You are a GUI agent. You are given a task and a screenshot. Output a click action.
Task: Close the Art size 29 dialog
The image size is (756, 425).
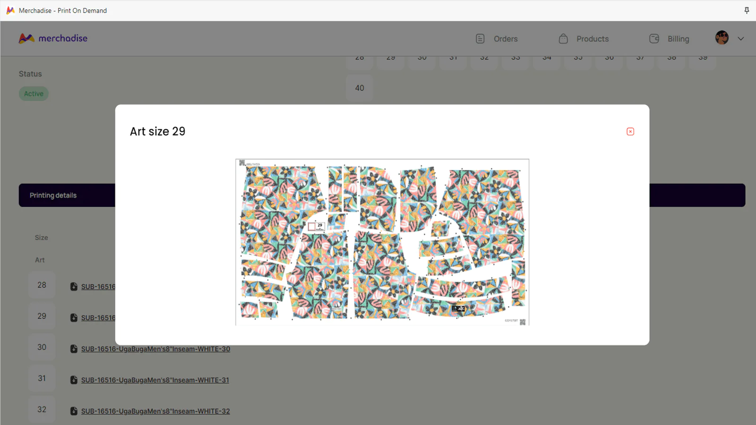[630, 132]
